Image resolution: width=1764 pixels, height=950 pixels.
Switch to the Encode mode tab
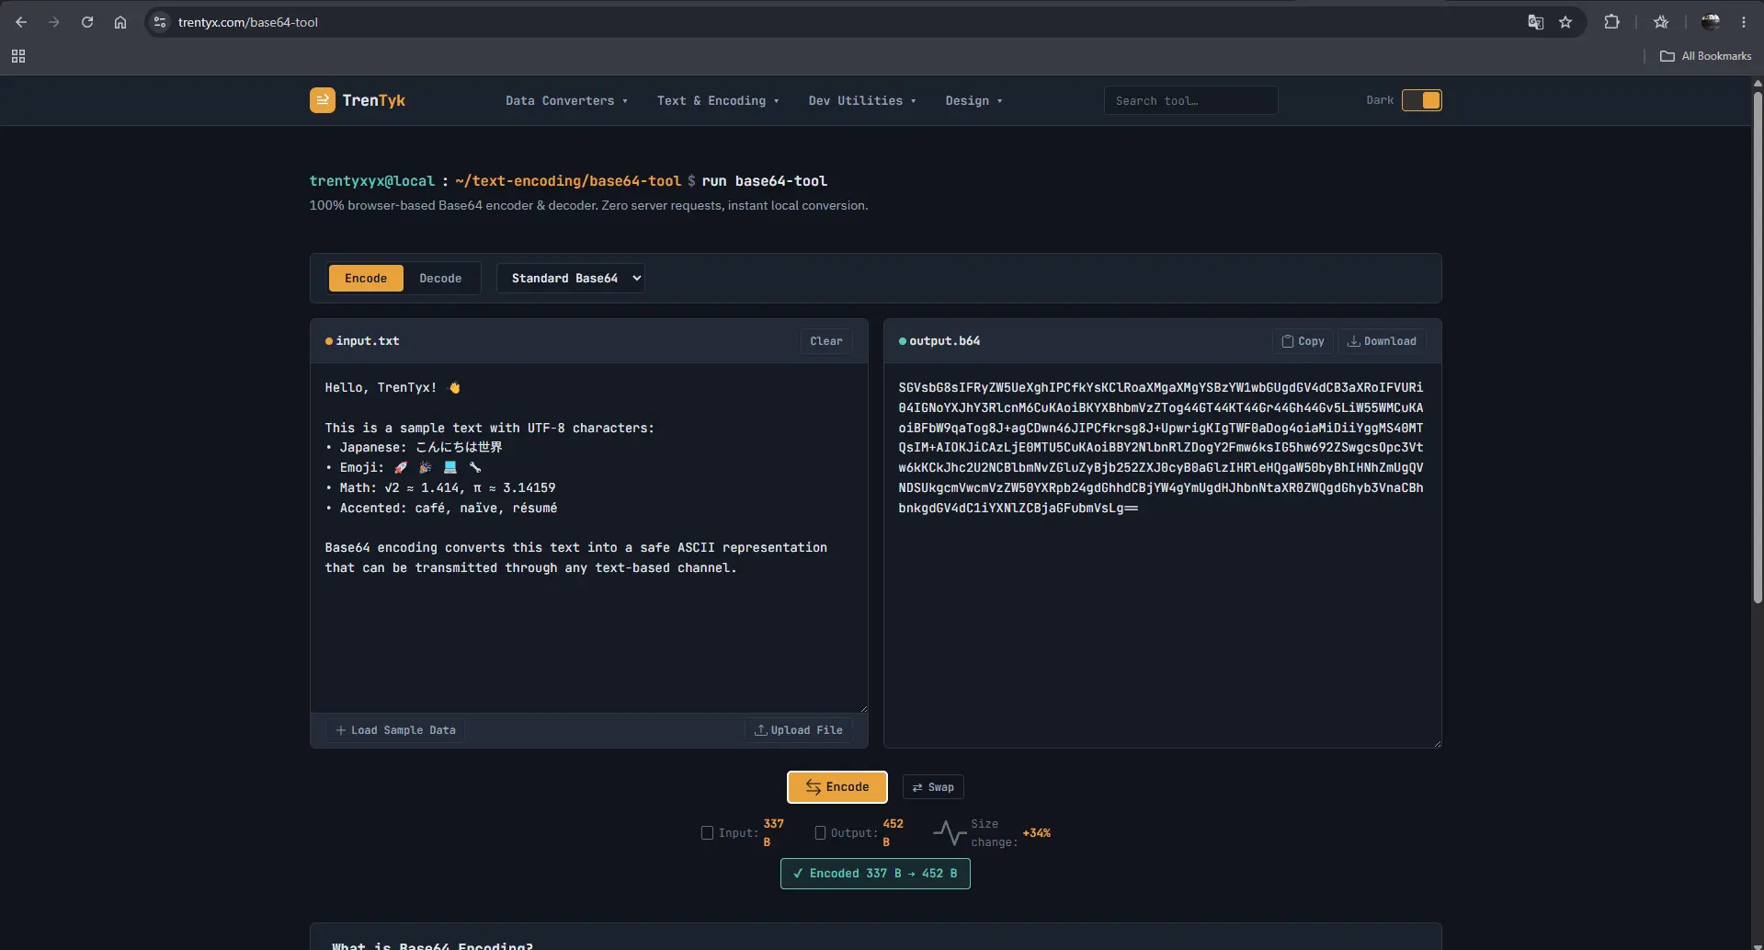pos(366,279)
